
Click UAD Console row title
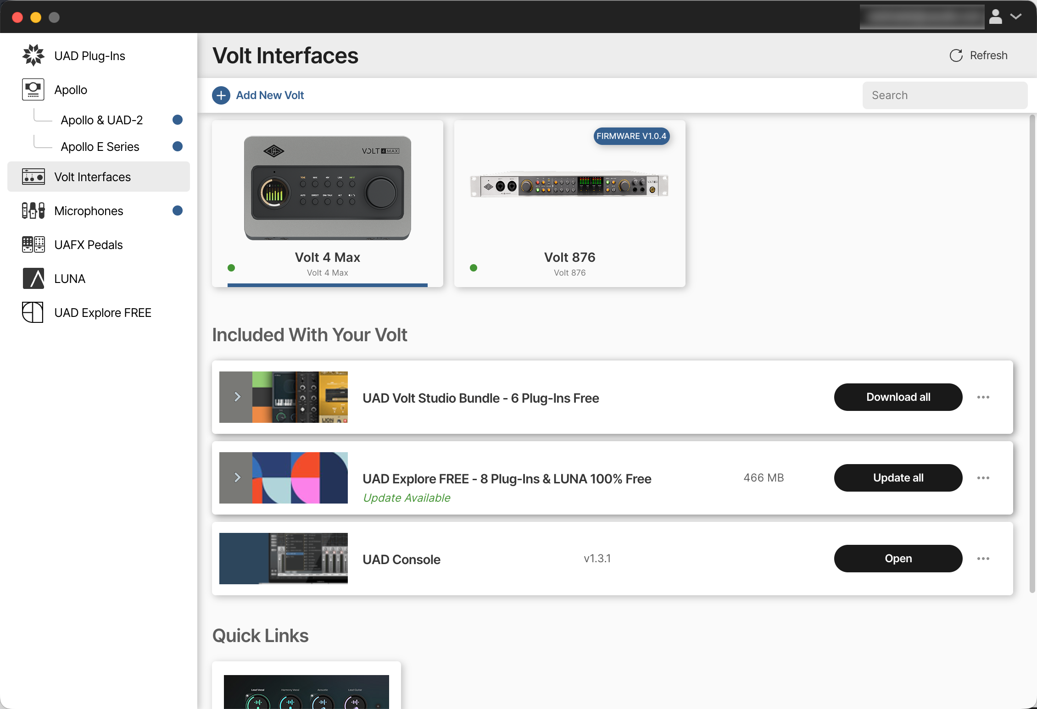click(x=401, y=559)
